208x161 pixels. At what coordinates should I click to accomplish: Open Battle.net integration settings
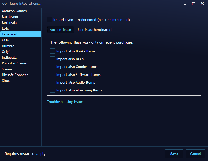point(21,17)
